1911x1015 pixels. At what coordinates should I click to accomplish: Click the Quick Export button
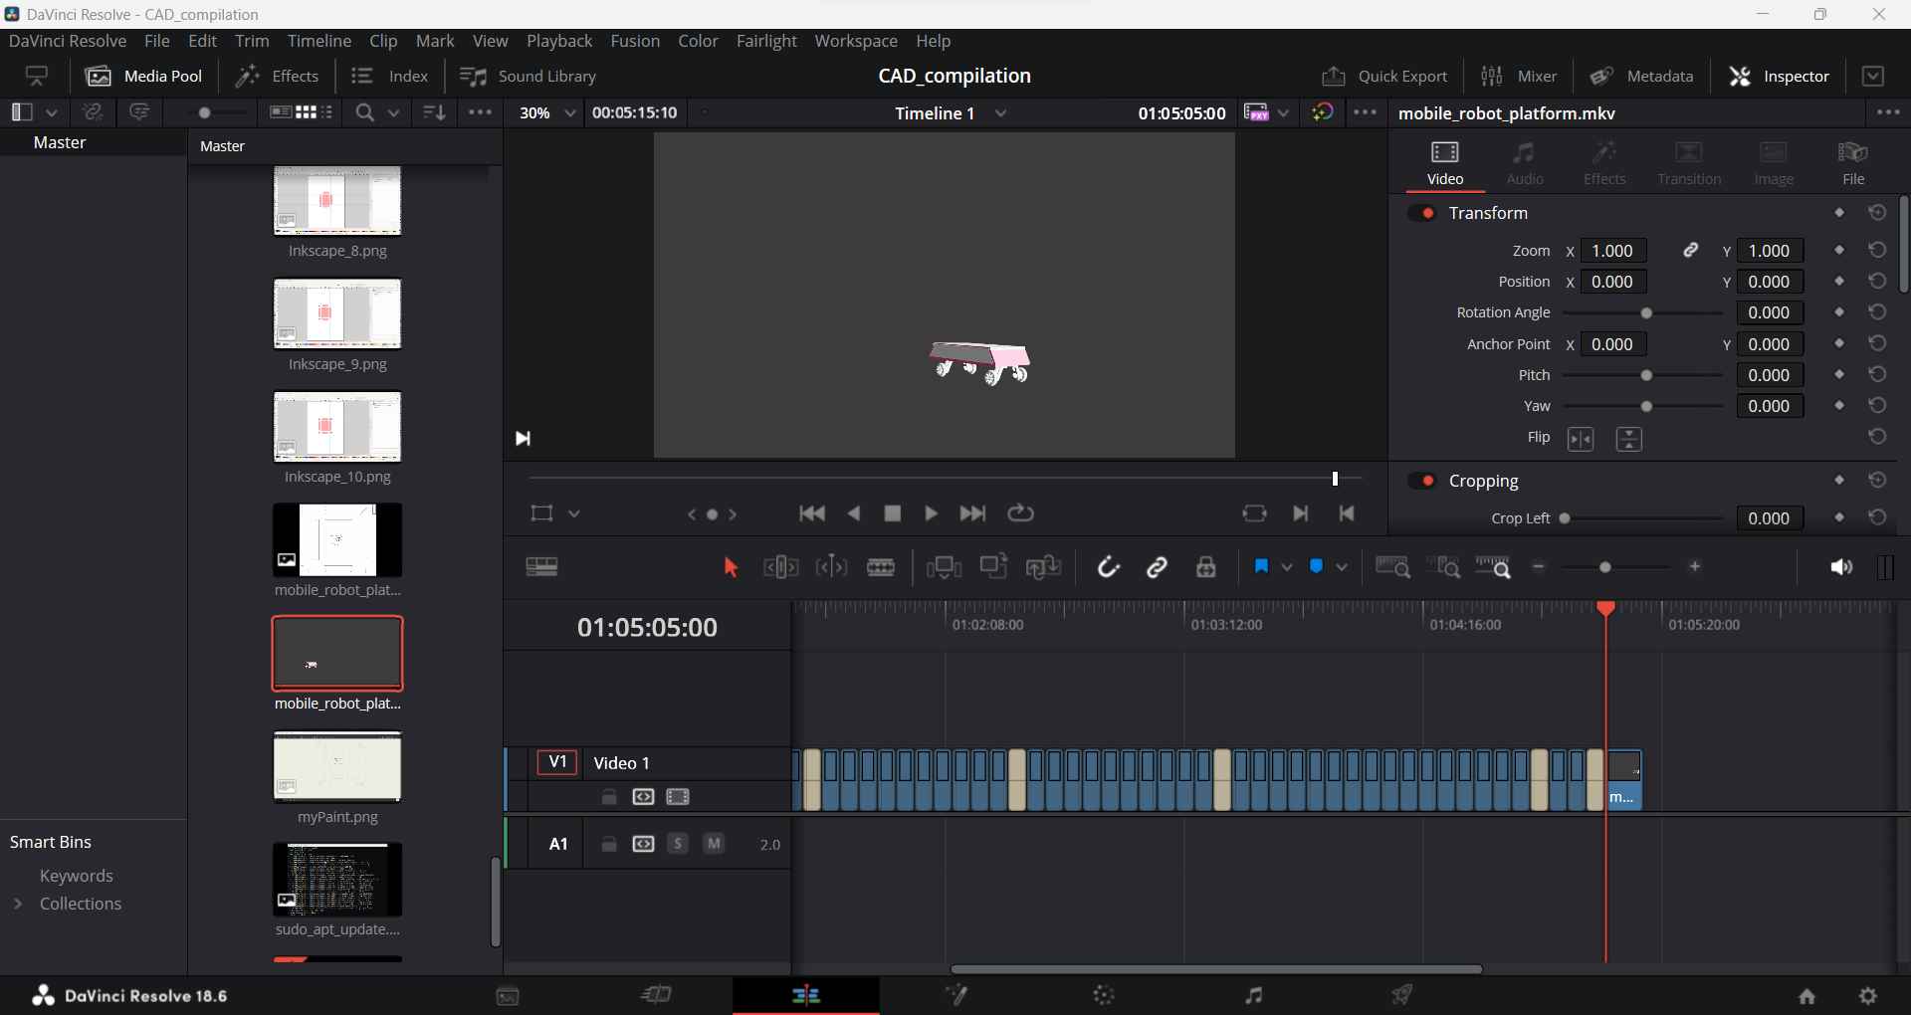coord(1384,76)
